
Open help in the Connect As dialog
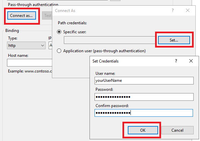click(x=173, y=11)
